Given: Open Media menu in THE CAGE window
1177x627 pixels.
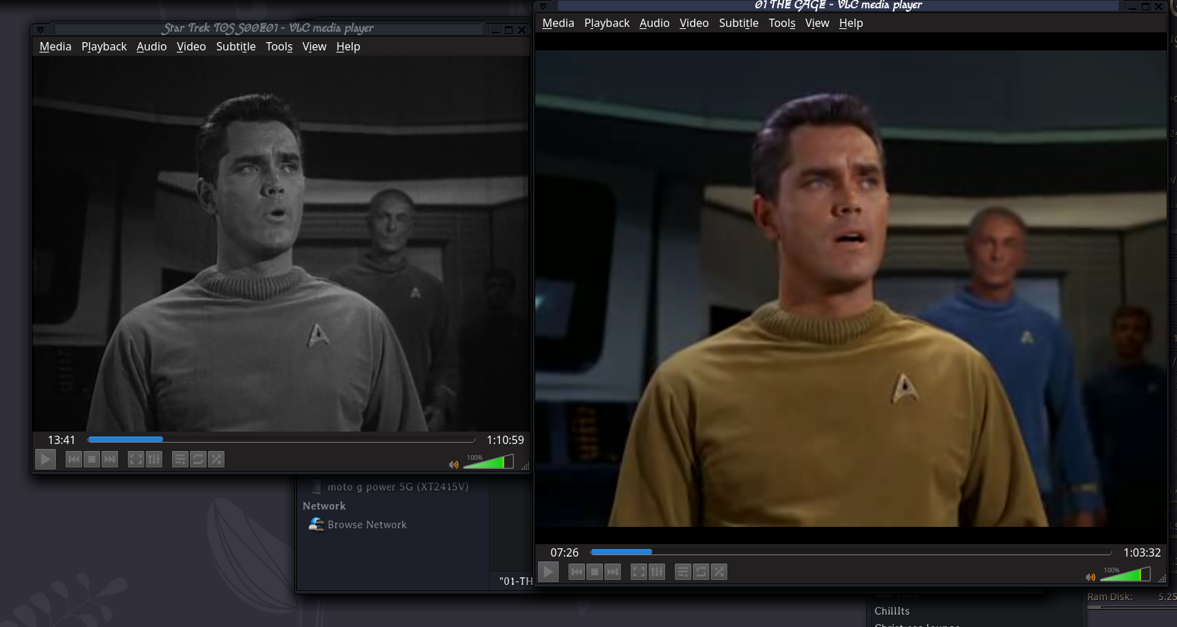Looking at the screenshot, I should pos(558,23).
